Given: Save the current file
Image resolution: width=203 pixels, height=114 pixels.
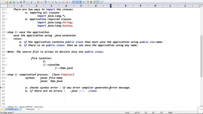Looking at the screenshot, I should 10,2.
